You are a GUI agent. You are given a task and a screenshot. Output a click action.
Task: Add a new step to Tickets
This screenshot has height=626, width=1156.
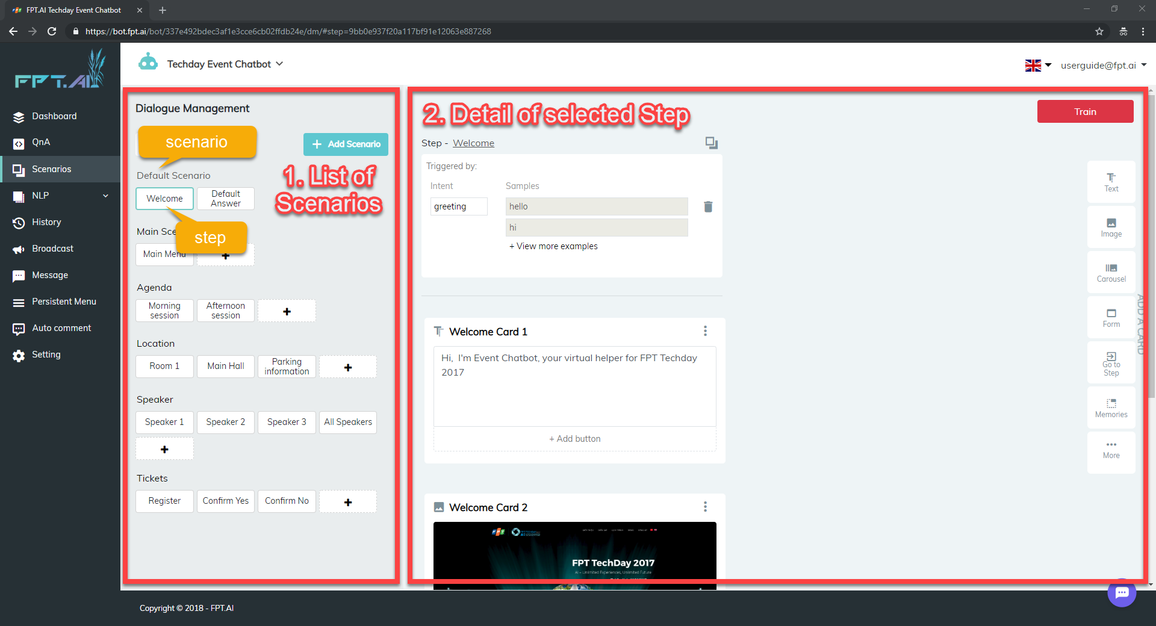click(x=348, y=502)
